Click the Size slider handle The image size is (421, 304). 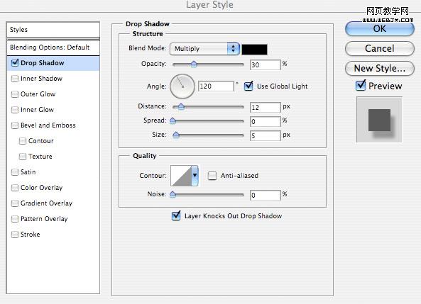click(x=176, y=135)
